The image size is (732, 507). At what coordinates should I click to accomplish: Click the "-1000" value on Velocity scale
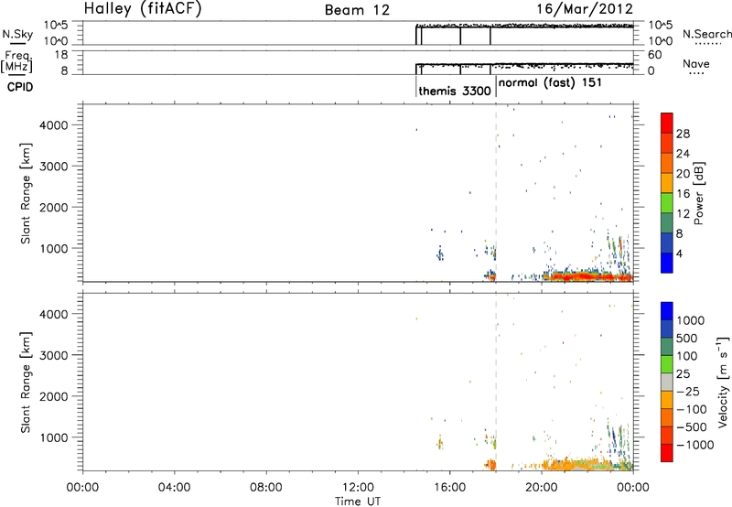[x=694, y=445]
